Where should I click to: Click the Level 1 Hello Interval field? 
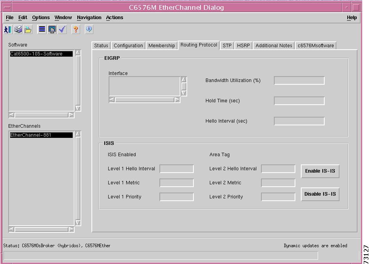[177, 169]
